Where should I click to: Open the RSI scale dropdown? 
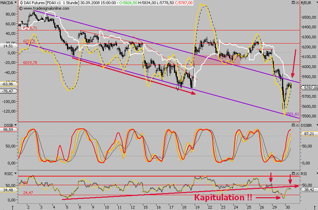pos(317,174)
